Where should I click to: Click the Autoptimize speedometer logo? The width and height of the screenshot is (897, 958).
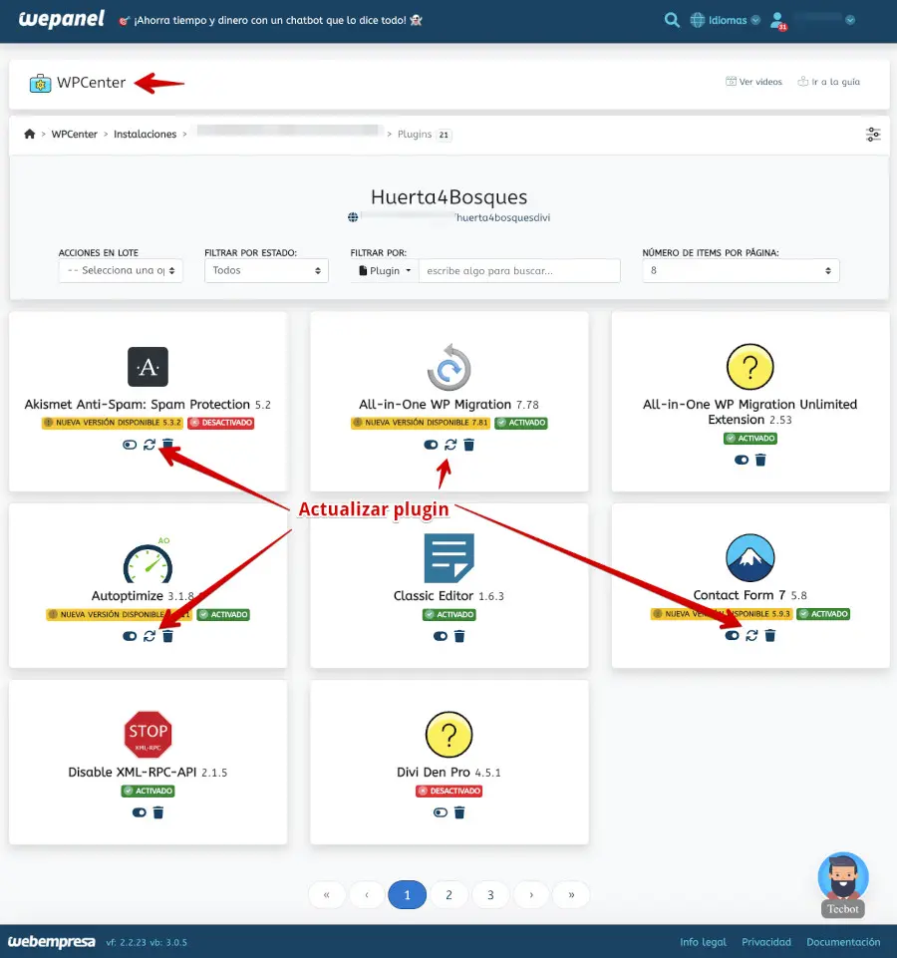pyautogui.click(x=148, y=561)
